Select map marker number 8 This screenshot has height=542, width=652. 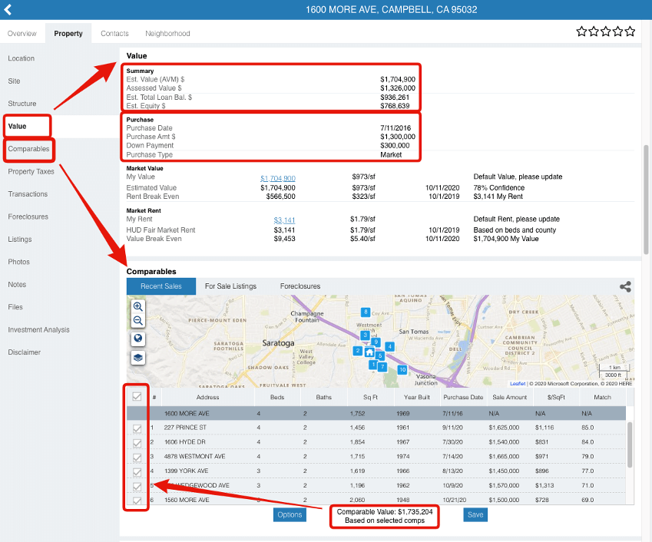366,312
